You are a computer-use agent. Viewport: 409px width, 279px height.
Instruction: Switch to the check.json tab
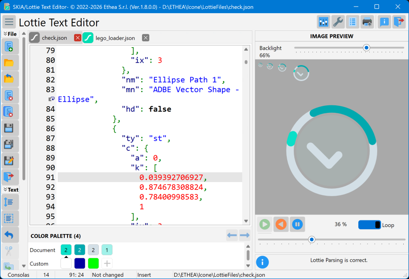(x=54, y=38)
